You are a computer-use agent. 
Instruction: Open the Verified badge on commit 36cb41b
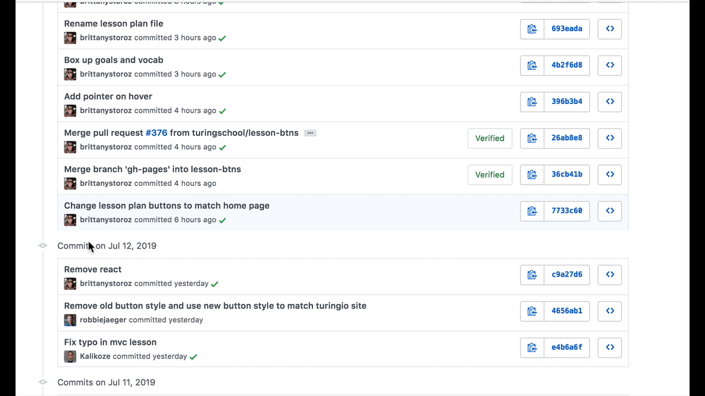(x=490, y=175)
